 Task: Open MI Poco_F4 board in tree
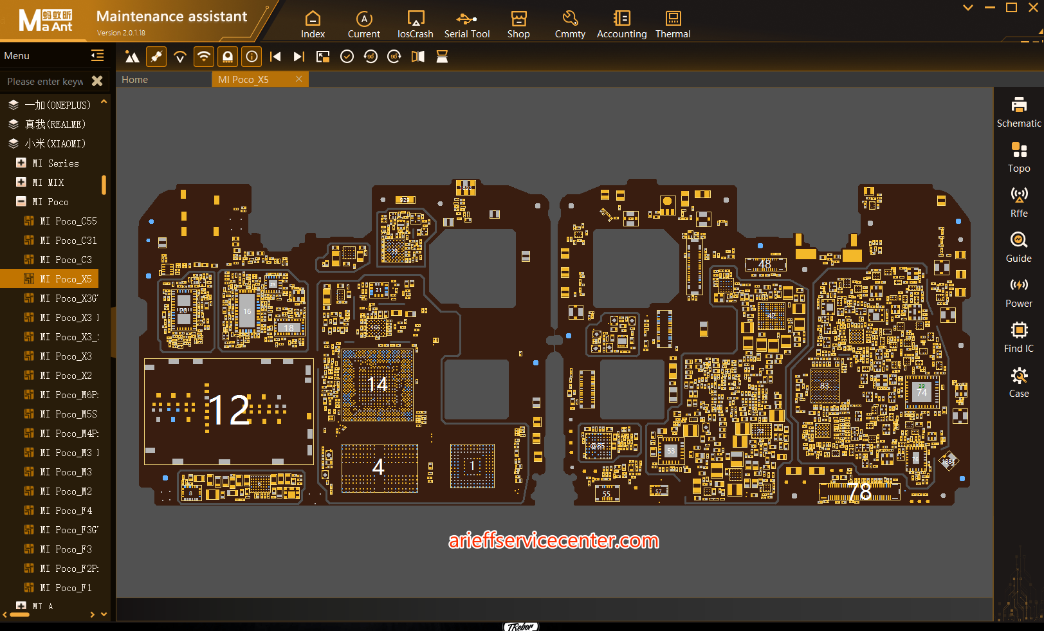57,511
